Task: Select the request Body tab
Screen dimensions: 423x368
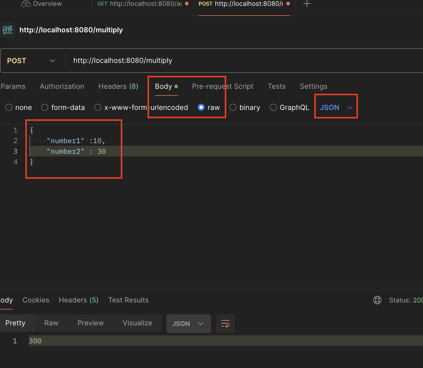Action: (166, 86)
